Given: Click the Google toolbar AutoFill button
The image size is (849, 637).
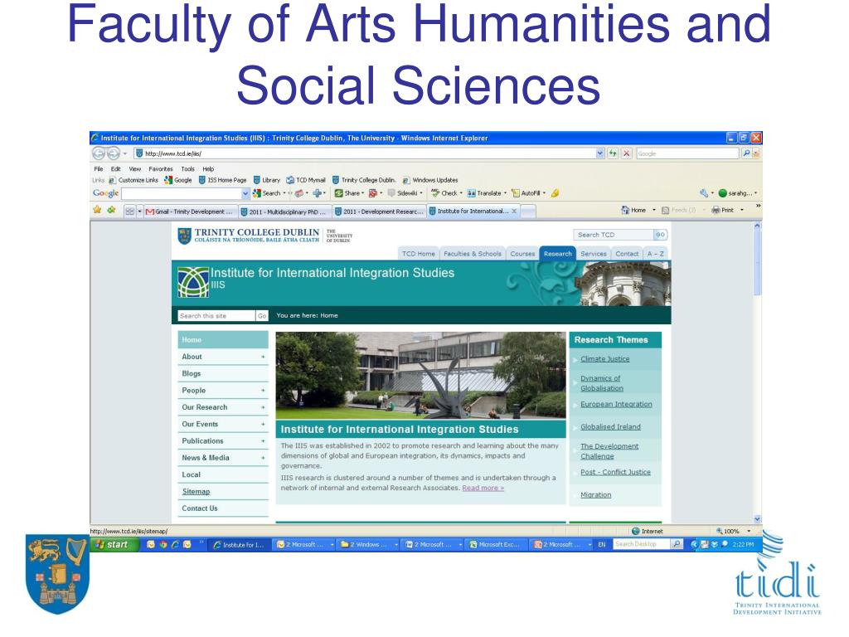Looking at the screenshot, I should (x=528, y=193).
